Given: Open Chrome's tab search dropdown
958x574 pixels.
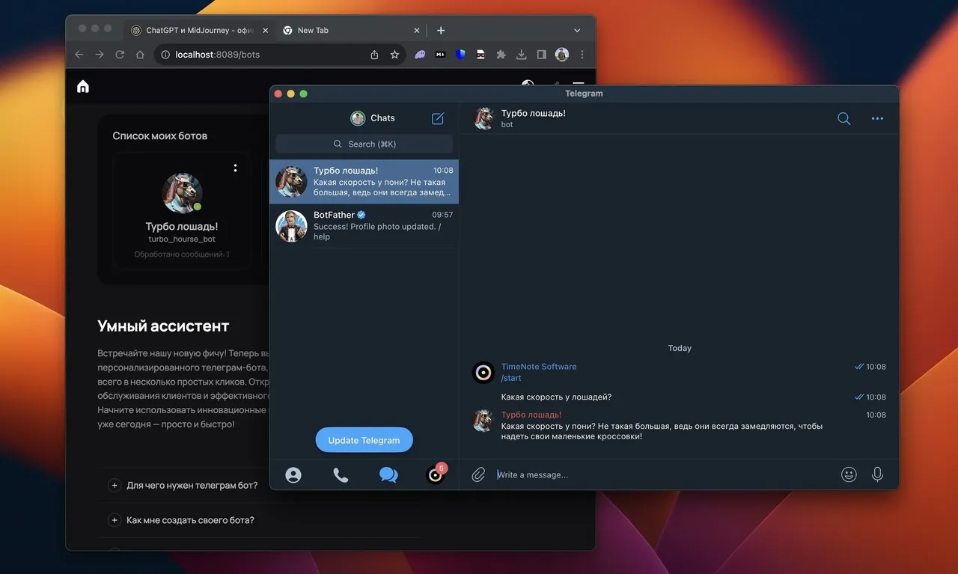Looking at the screenshot, I should click(x=577, y=31).
